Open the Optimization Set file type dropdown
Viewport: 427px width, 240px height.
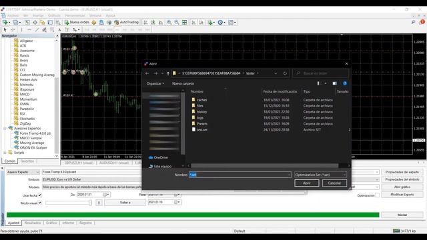point(320,175)
